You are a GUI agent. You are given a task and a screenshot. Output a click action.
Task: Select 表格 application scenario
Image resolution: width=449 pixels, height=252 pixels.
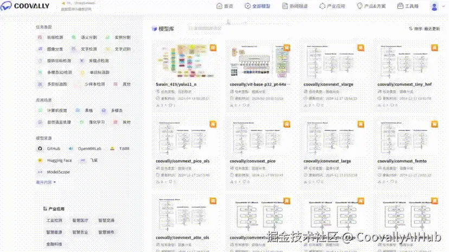click(x=84, y=110)
